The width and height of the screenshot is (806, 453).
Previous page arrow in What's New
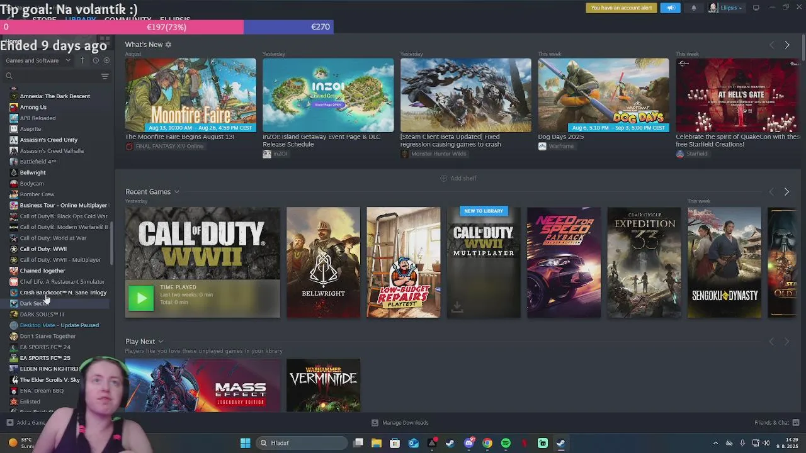pyautogui.click(x=771, y=45)
